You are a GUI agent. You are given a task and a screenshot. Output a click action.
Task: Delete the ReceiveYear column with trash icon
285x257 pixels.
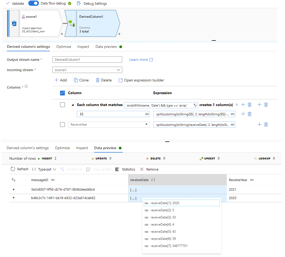pos(266,124)
